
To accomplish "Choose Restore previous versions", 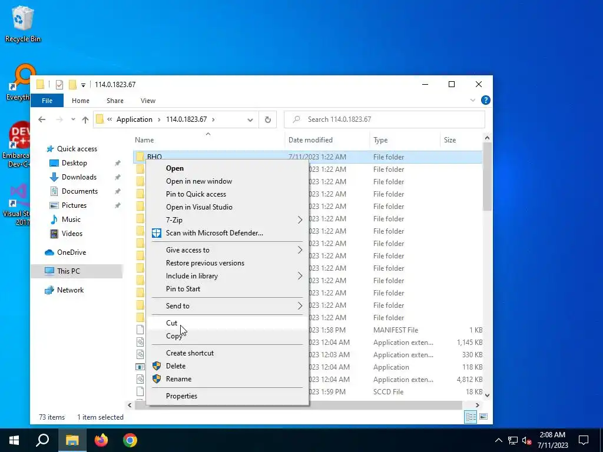I will (x=227, y=263).
